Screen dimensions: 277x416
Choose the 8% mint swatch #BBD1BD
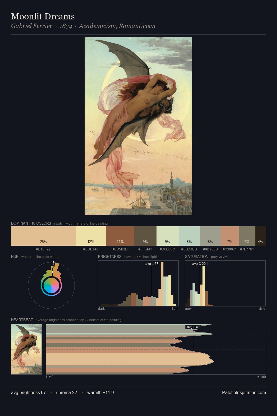click(x=189, y=236)
